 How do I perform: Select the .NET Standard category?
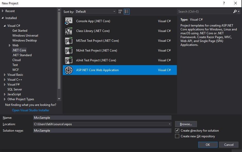tap(22, 55)
